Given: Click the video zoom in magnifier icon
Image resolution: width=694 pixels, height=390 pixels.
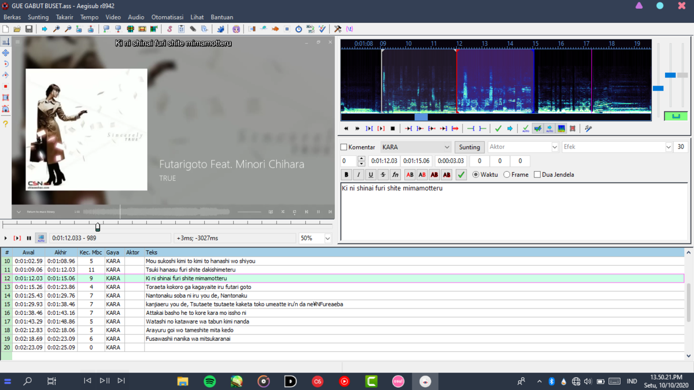Looking at the screenshot, I should click(x=56, y=29).
